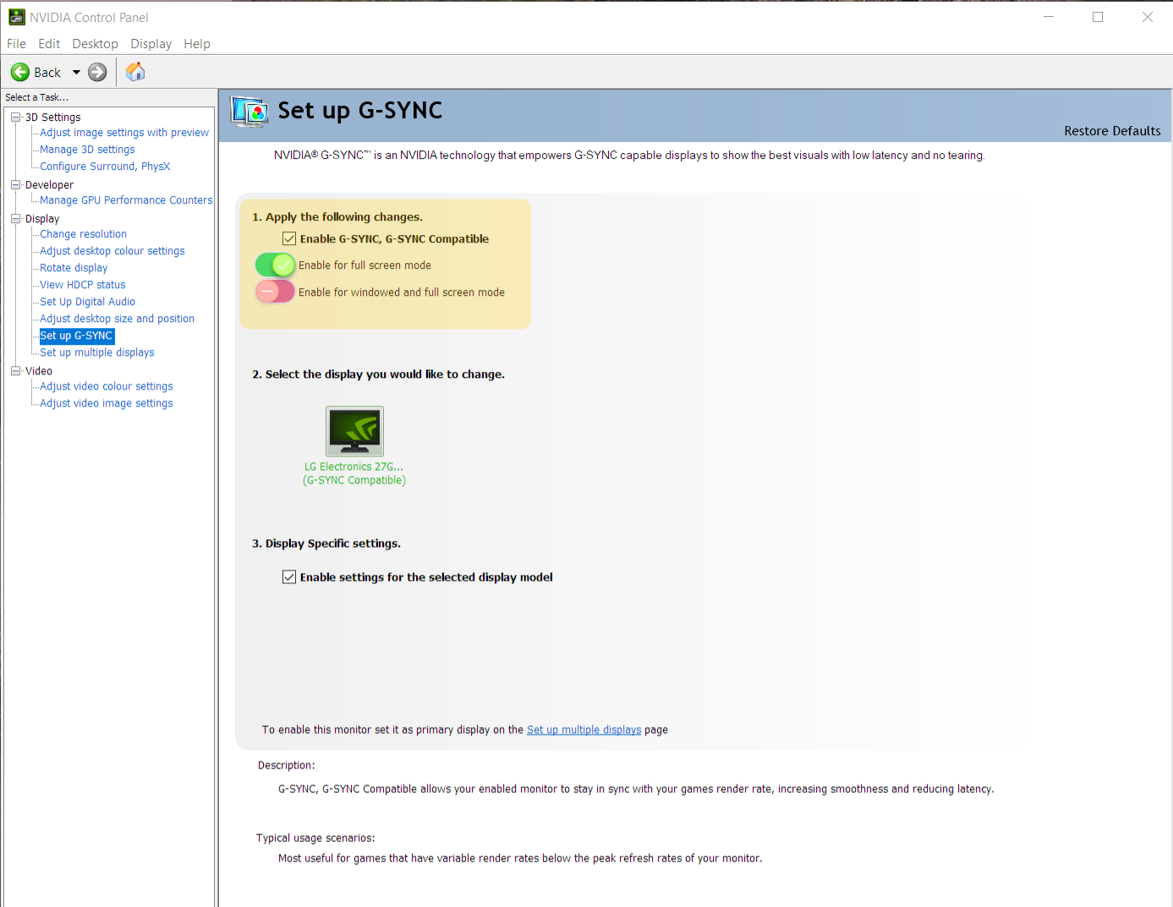Open Manage 3D settings
The width and height of the screenshot is (1173, 907).
(x=87, y=150)
